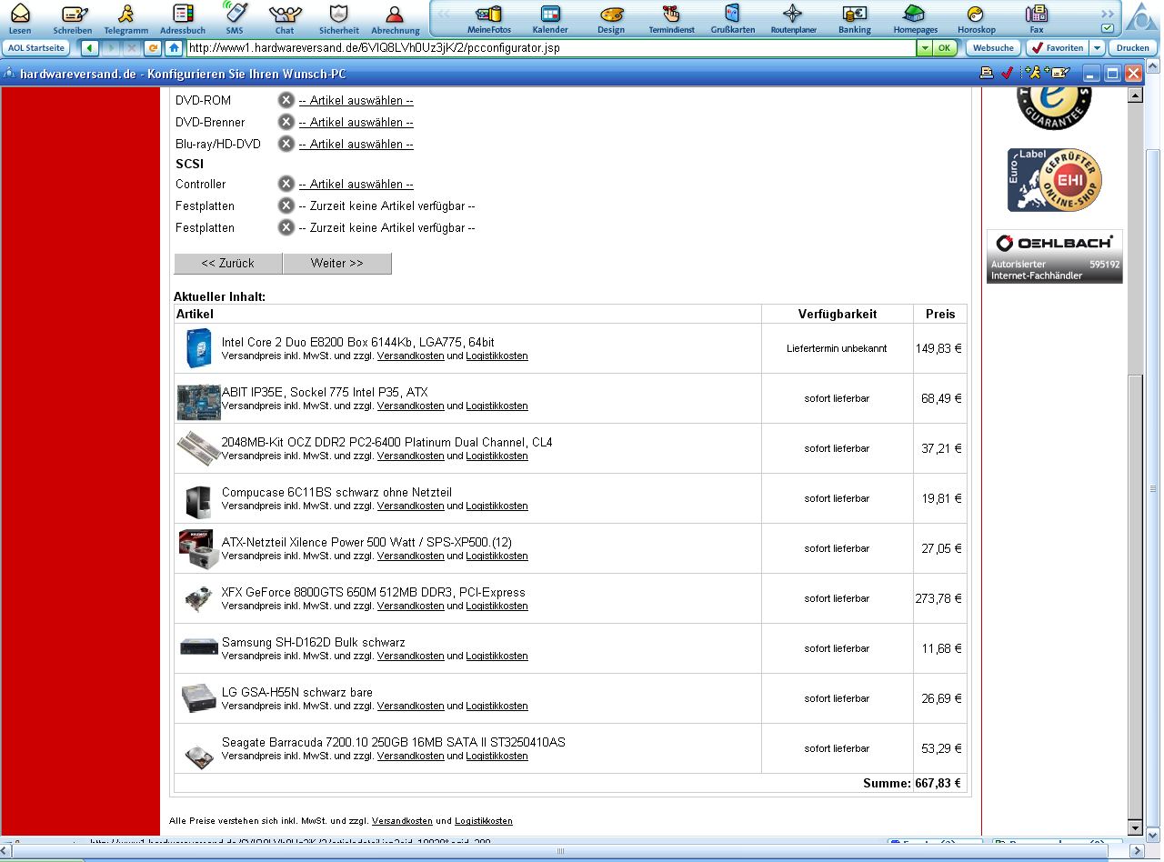Select article link for DVD-Brenner

tap(356, 122)
